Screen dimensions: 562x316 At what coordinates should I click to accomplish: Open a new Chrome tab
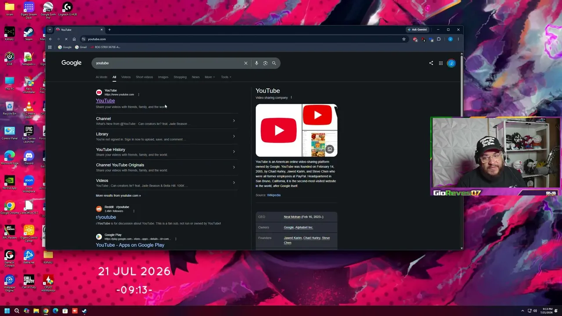[x=109, y=29]
